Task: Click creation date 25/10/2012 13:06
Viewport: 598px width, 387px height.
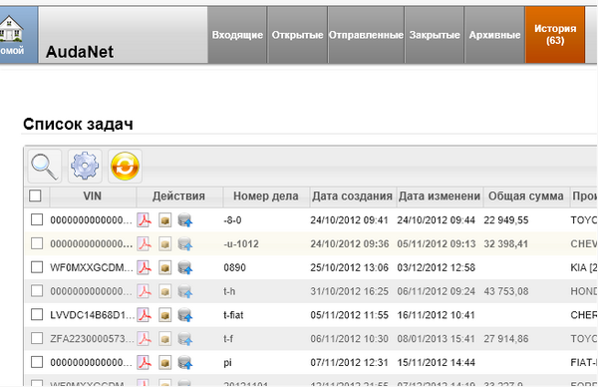Action: (350, 267)
